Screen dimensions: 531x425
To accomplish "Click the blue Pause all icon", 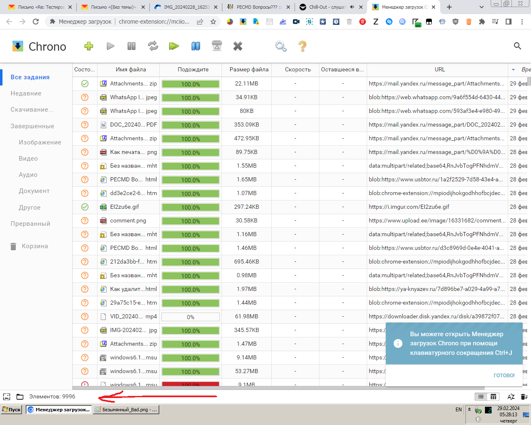I will click(x=196, y=46).
